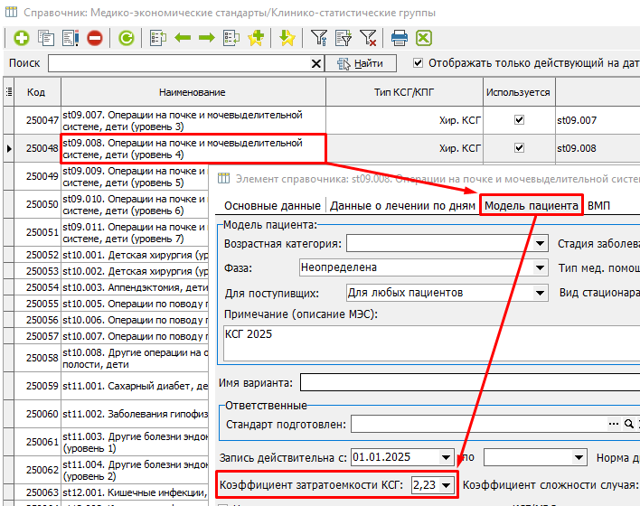Click the 'Наименование' column header
The image size is (640, 506).
pos(192,92)
